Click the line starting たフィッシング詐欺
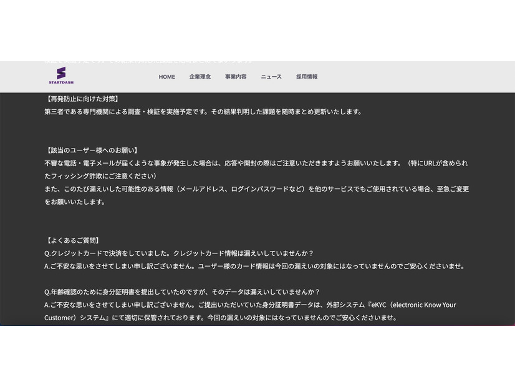The width and height of the screenshot is (515, 387). click(100, 176)
